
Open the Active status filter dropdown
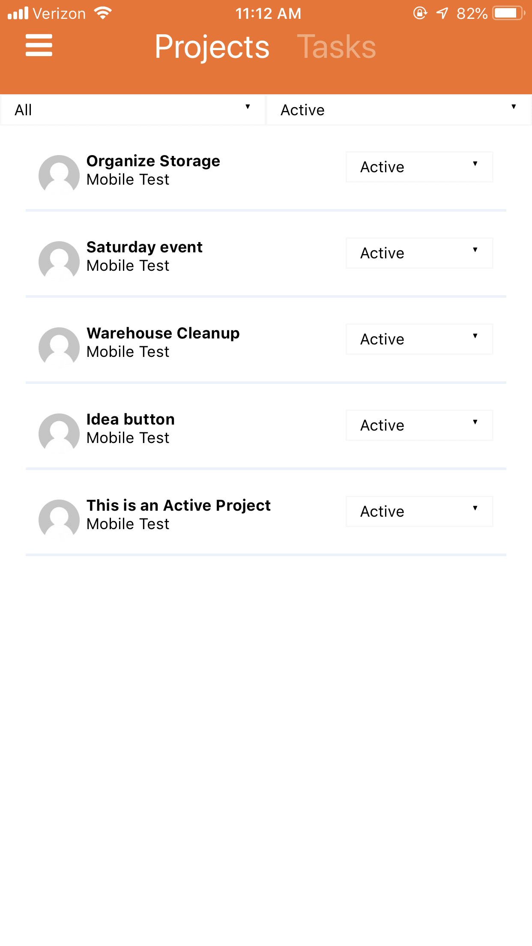point(398,110)
